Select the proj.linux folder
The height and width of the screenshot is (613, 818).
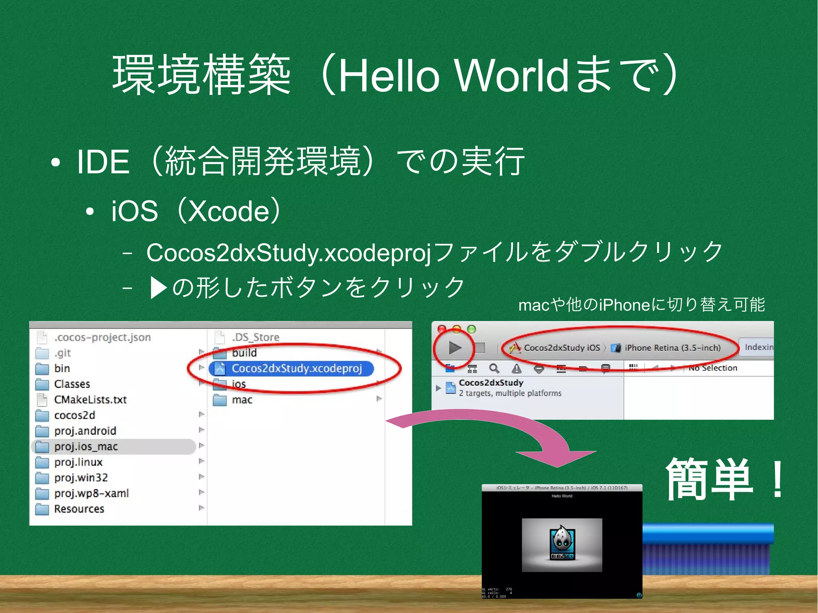click(78, 462)
